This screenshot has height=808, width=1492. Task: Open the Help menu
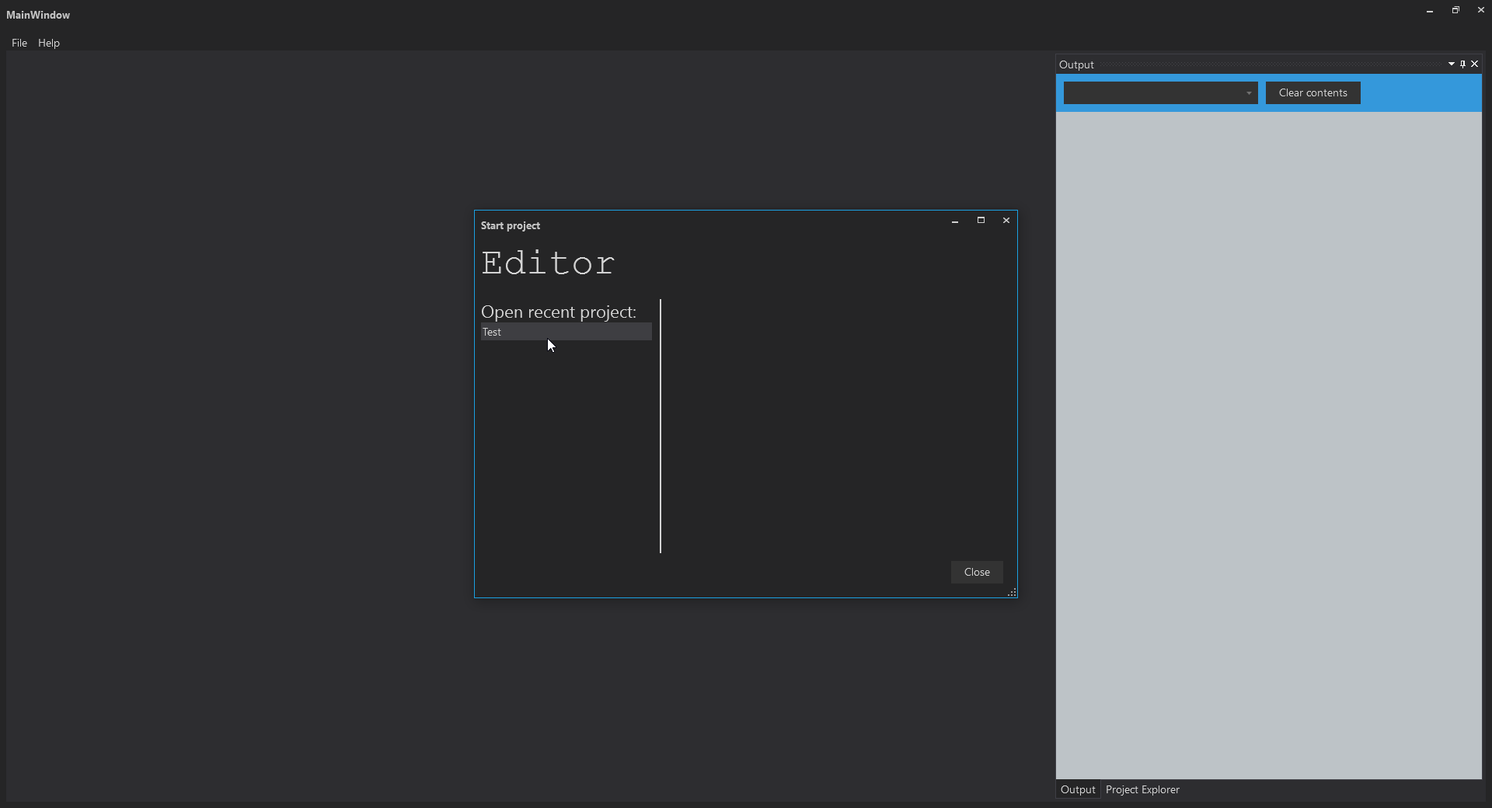click(49, 43)
